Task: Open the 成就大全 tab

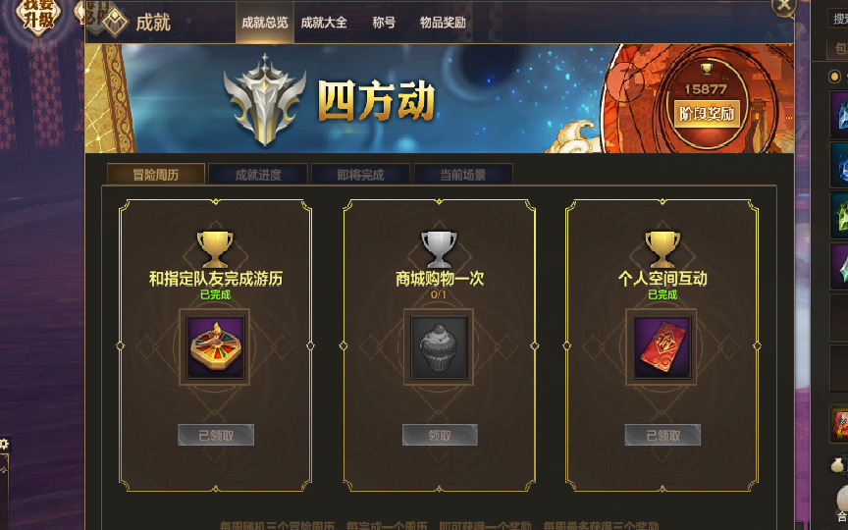Action: (324, 23)
